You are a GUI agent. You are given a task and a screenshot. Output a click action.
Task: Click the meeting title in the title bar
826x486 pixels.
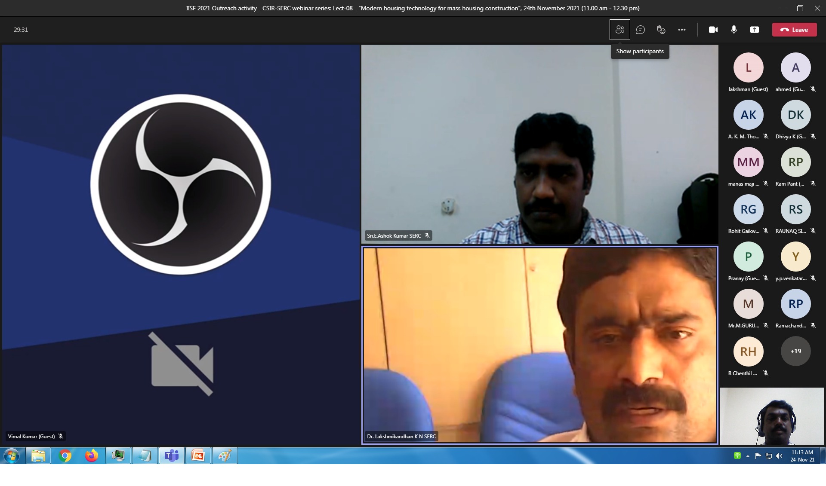click(x=413, y=8)
